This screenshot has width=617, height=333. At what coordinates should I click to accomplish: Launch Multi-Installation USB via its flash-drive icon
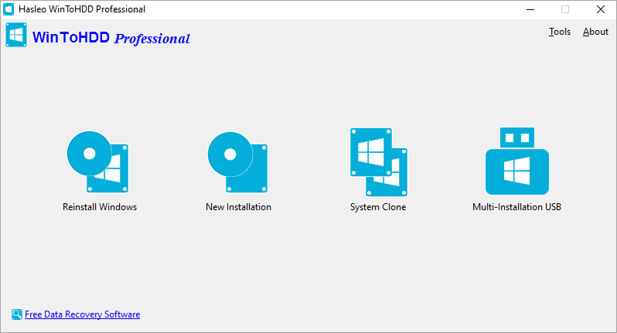click(516, 161)
